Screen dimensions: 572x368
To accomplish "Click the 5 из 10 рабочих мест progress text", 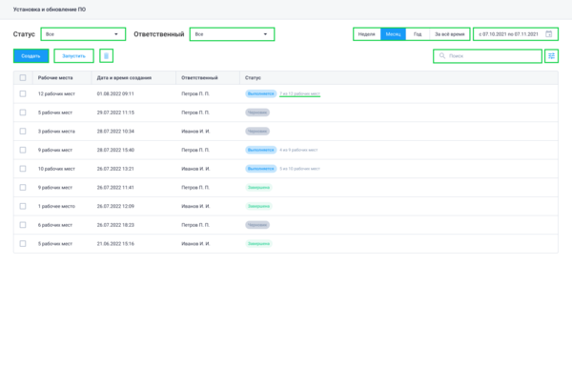I will [x=299, y=169].
